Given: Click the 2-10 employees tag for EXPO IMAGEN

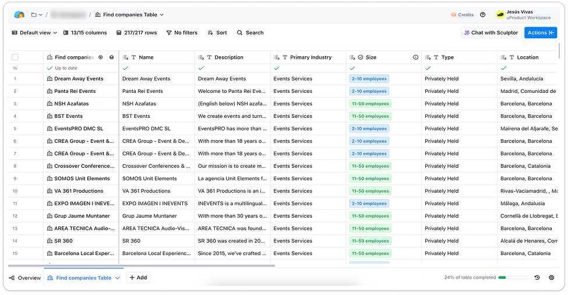Looking at the screenshot, I should coord(369,204).
